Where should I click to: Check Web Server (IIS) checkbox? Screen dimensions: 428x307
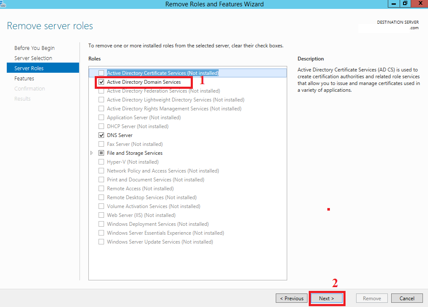coord(101,215)
